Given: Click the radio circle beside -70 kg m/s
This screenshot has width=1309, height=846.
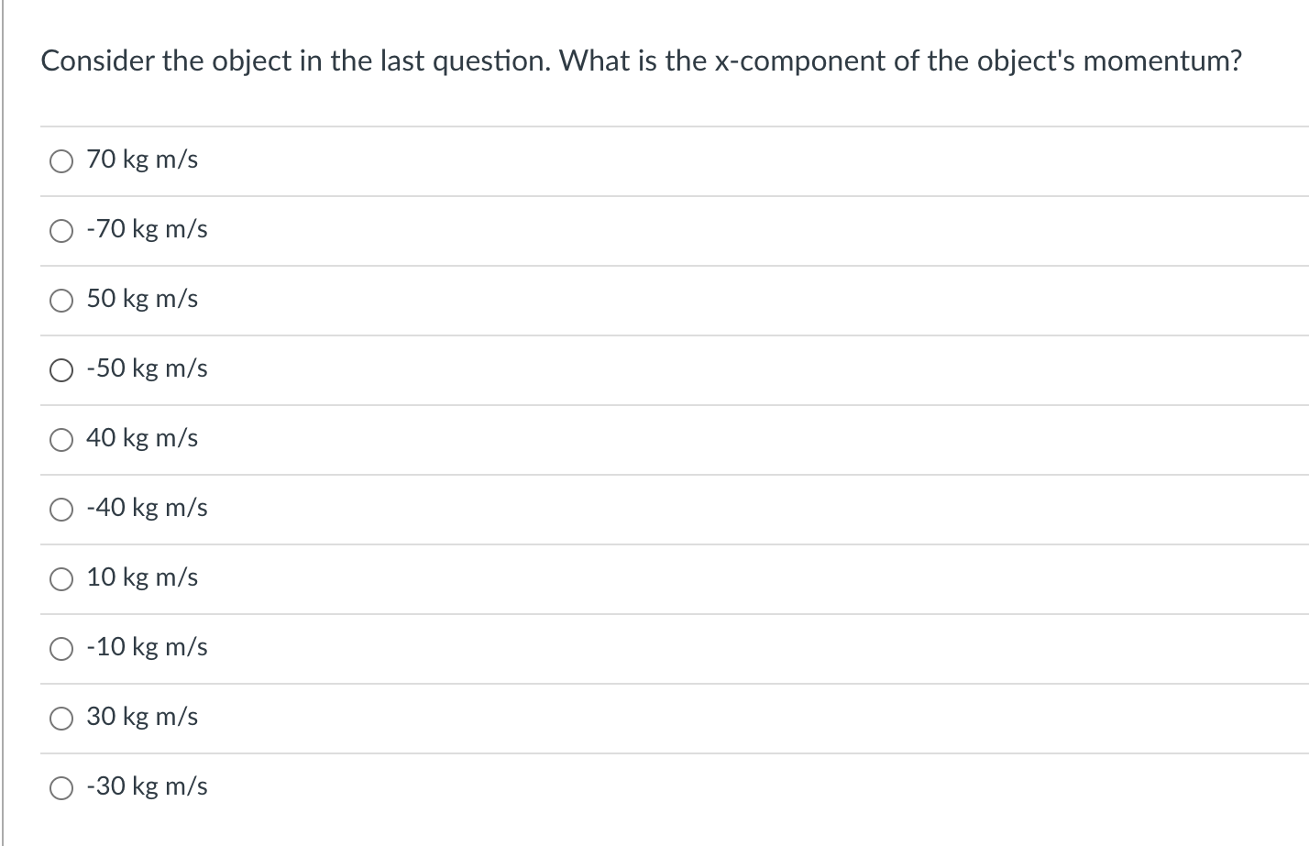Looking at the screenshot, I should point(60,230).
